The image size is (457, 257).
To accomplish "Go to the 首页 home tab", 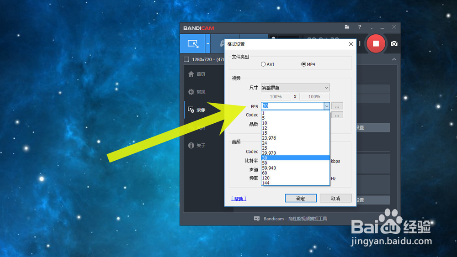I will tap(197, 74).
